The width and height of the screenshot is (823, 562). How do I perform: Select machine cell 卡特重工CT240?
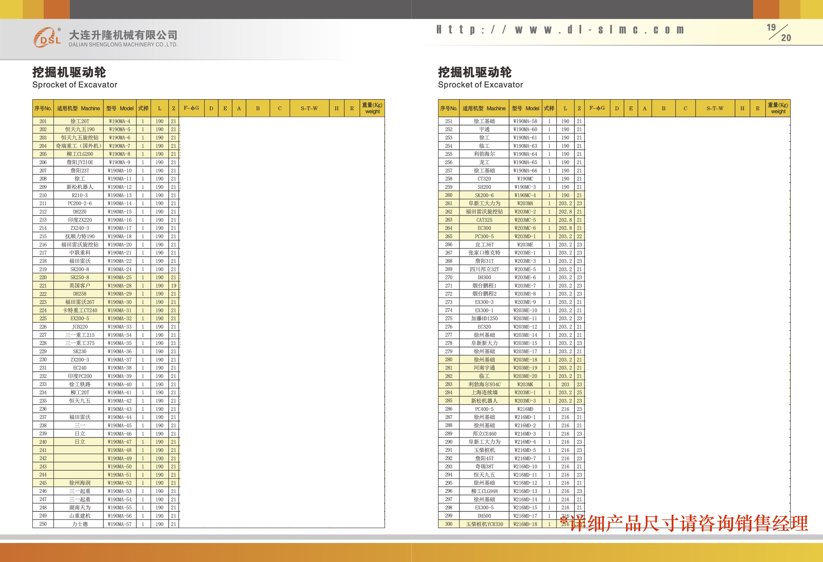79,310
